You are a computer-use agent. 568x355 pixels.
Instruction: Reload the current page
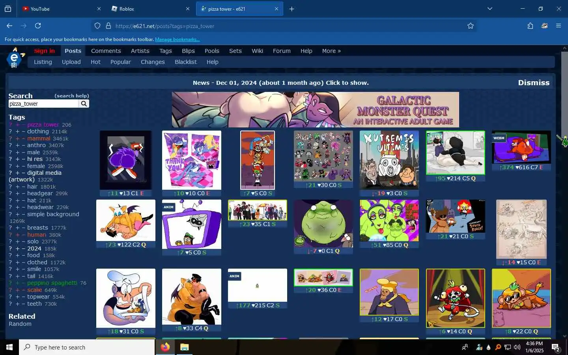[38, 26]
